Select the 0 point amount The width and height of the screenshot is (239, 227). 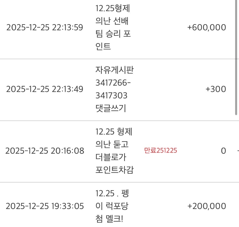[x=223, y=151]
